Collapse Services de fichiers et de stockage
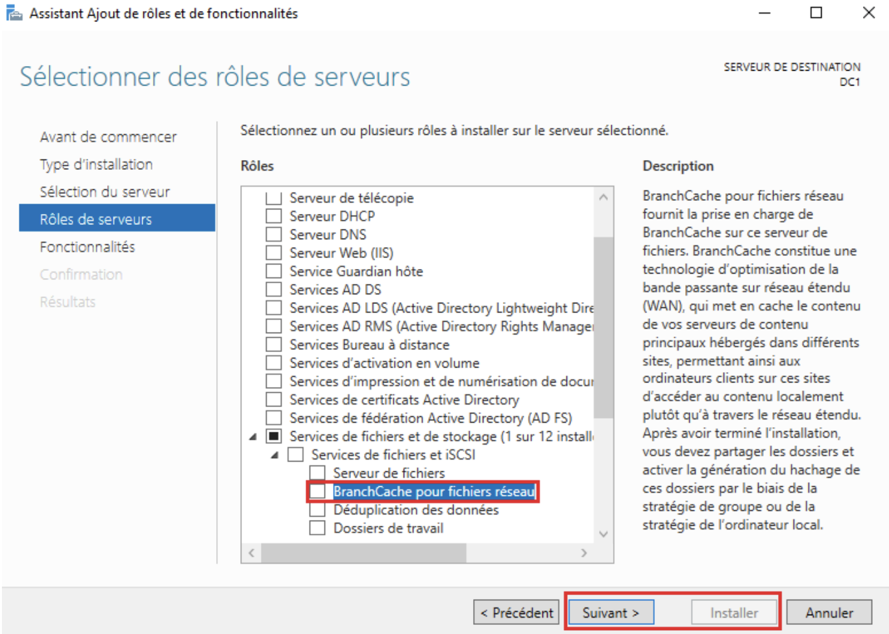This screenshot has height=634, width=889. [252, 437]
